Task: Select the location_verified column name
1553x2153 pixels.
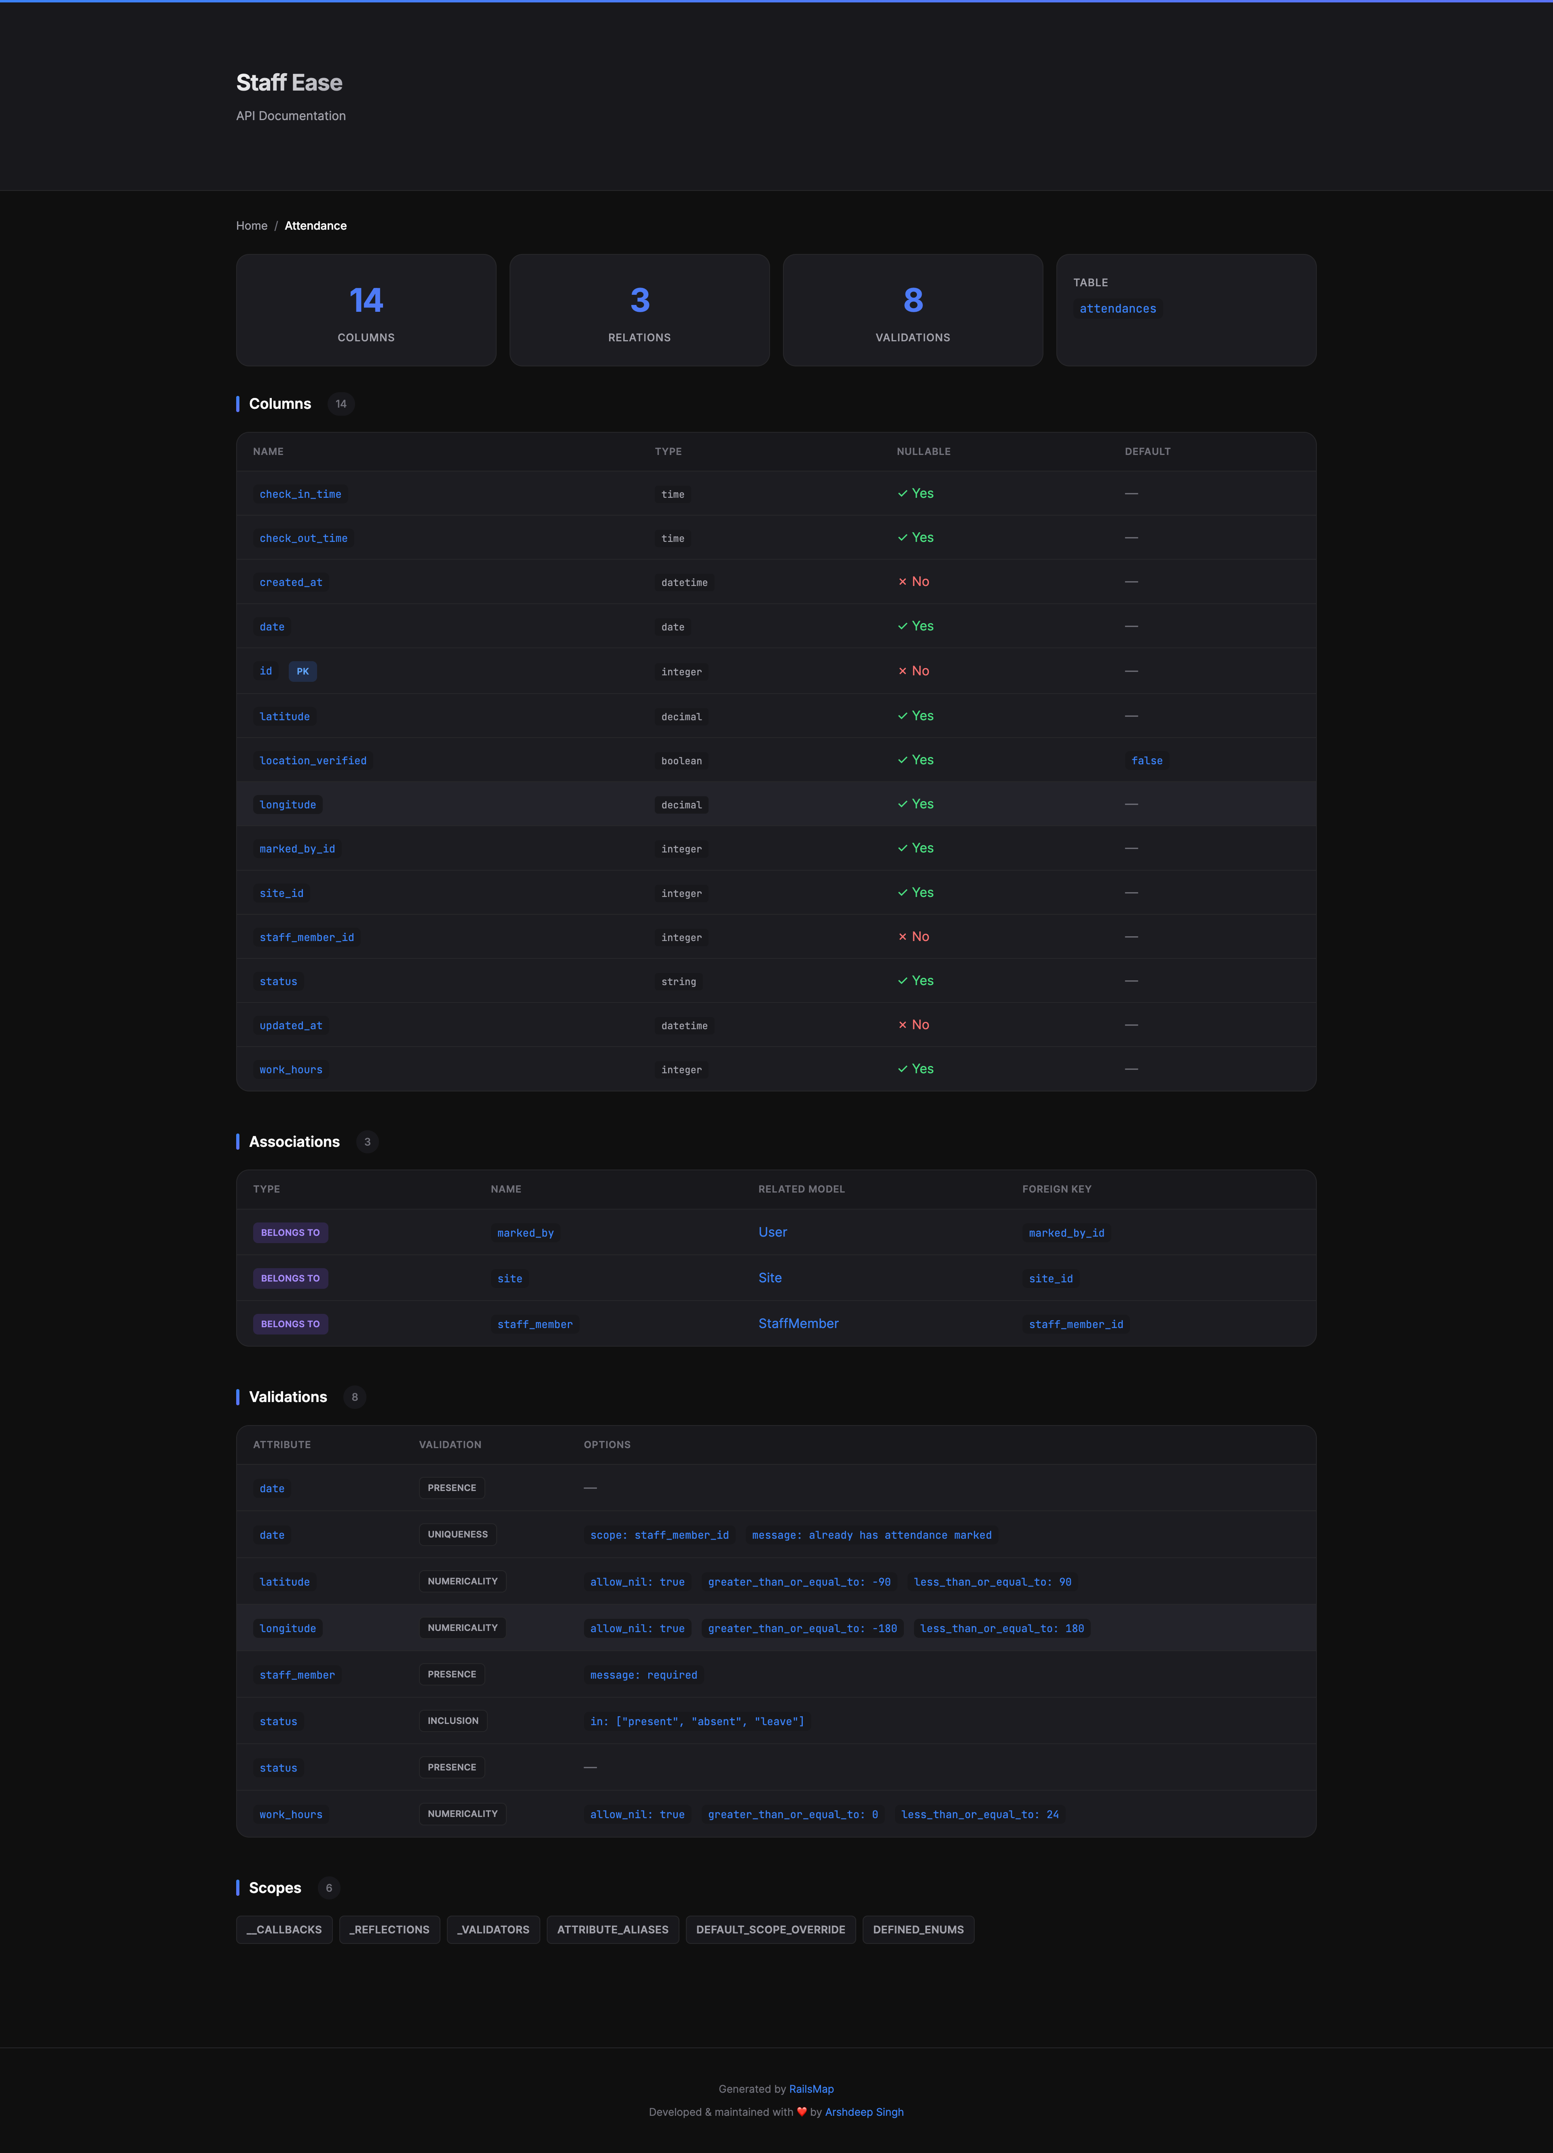Action: 313,760
